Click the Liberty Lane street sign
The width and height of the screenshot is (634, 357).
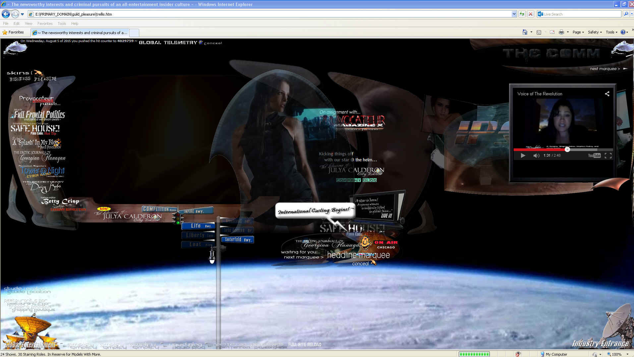(198, 235)
